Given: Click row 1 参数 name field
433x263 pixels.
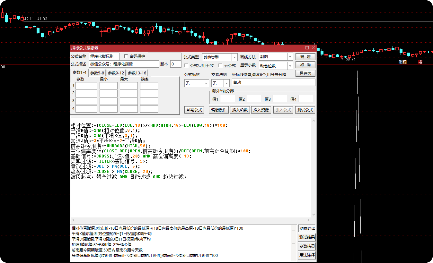Looking at the screenshot, I should point(86,86).
